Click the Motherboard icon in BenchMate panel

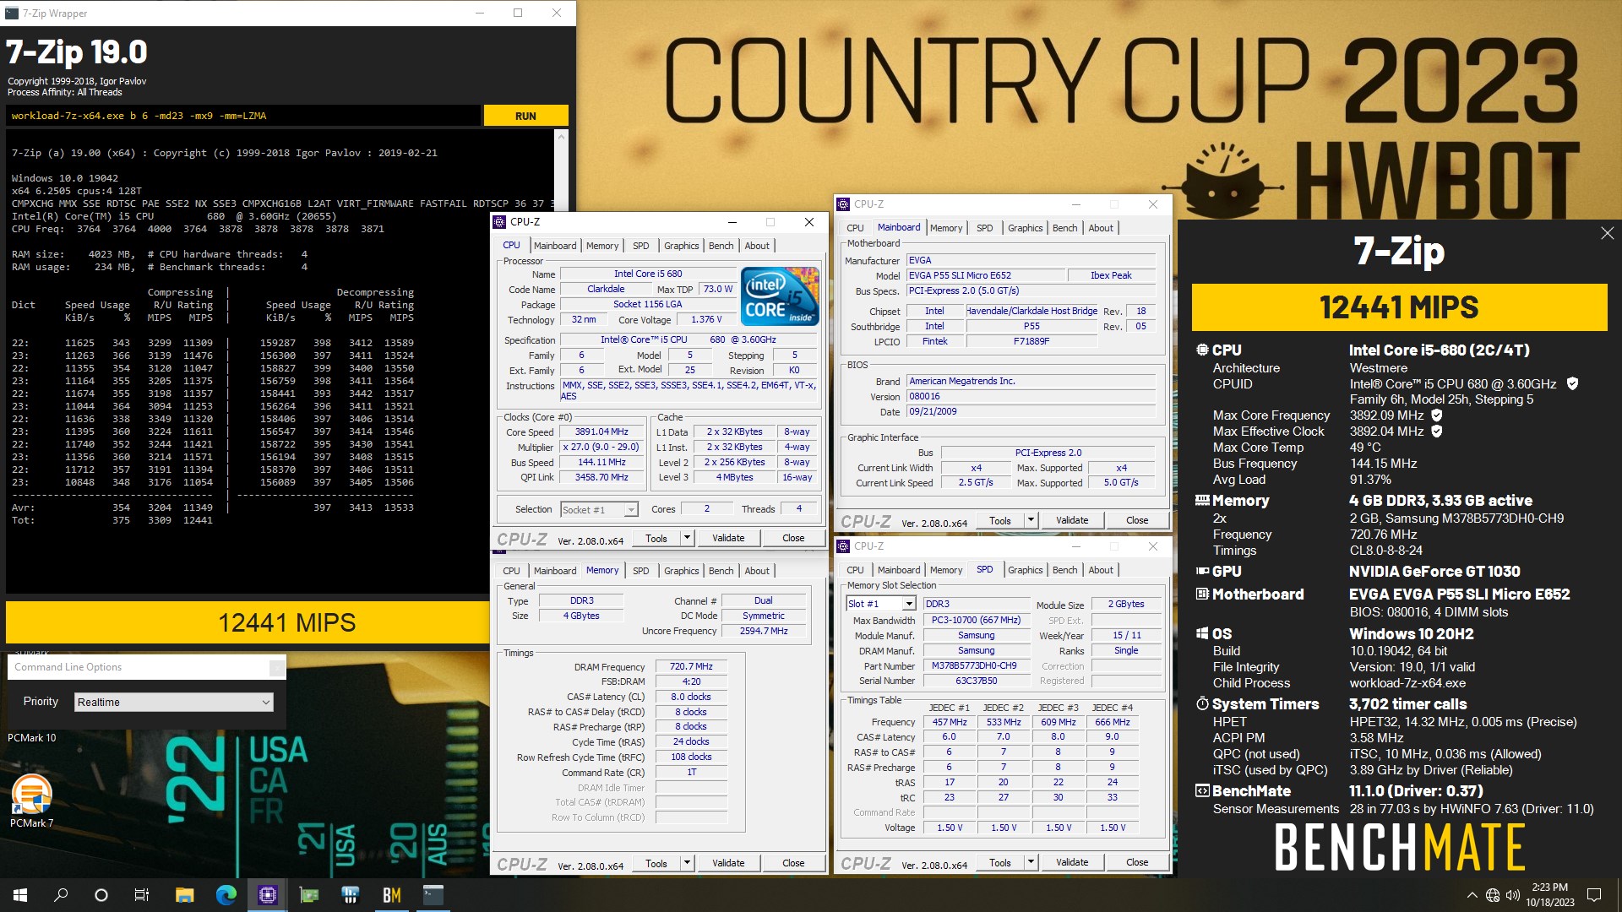pos(1202,594)
